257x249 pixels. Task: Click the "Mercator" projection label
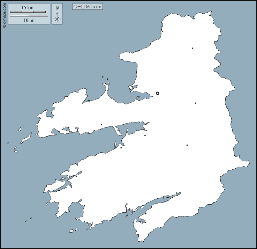pyautogui.click(x=93, y=7)
